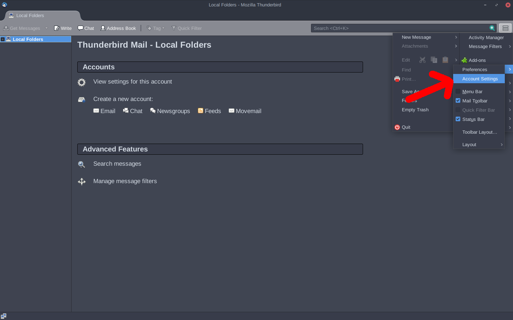Uncheck the Status Bar option

pyautogui.click(x=458, y=119)
